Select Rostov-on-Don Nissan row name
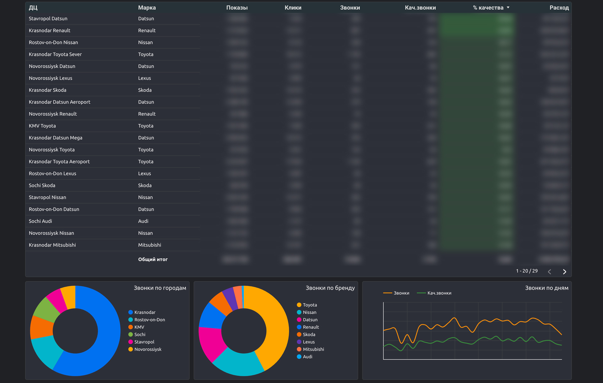Viewport: 603px width, 383px height. tap(53, 42)
